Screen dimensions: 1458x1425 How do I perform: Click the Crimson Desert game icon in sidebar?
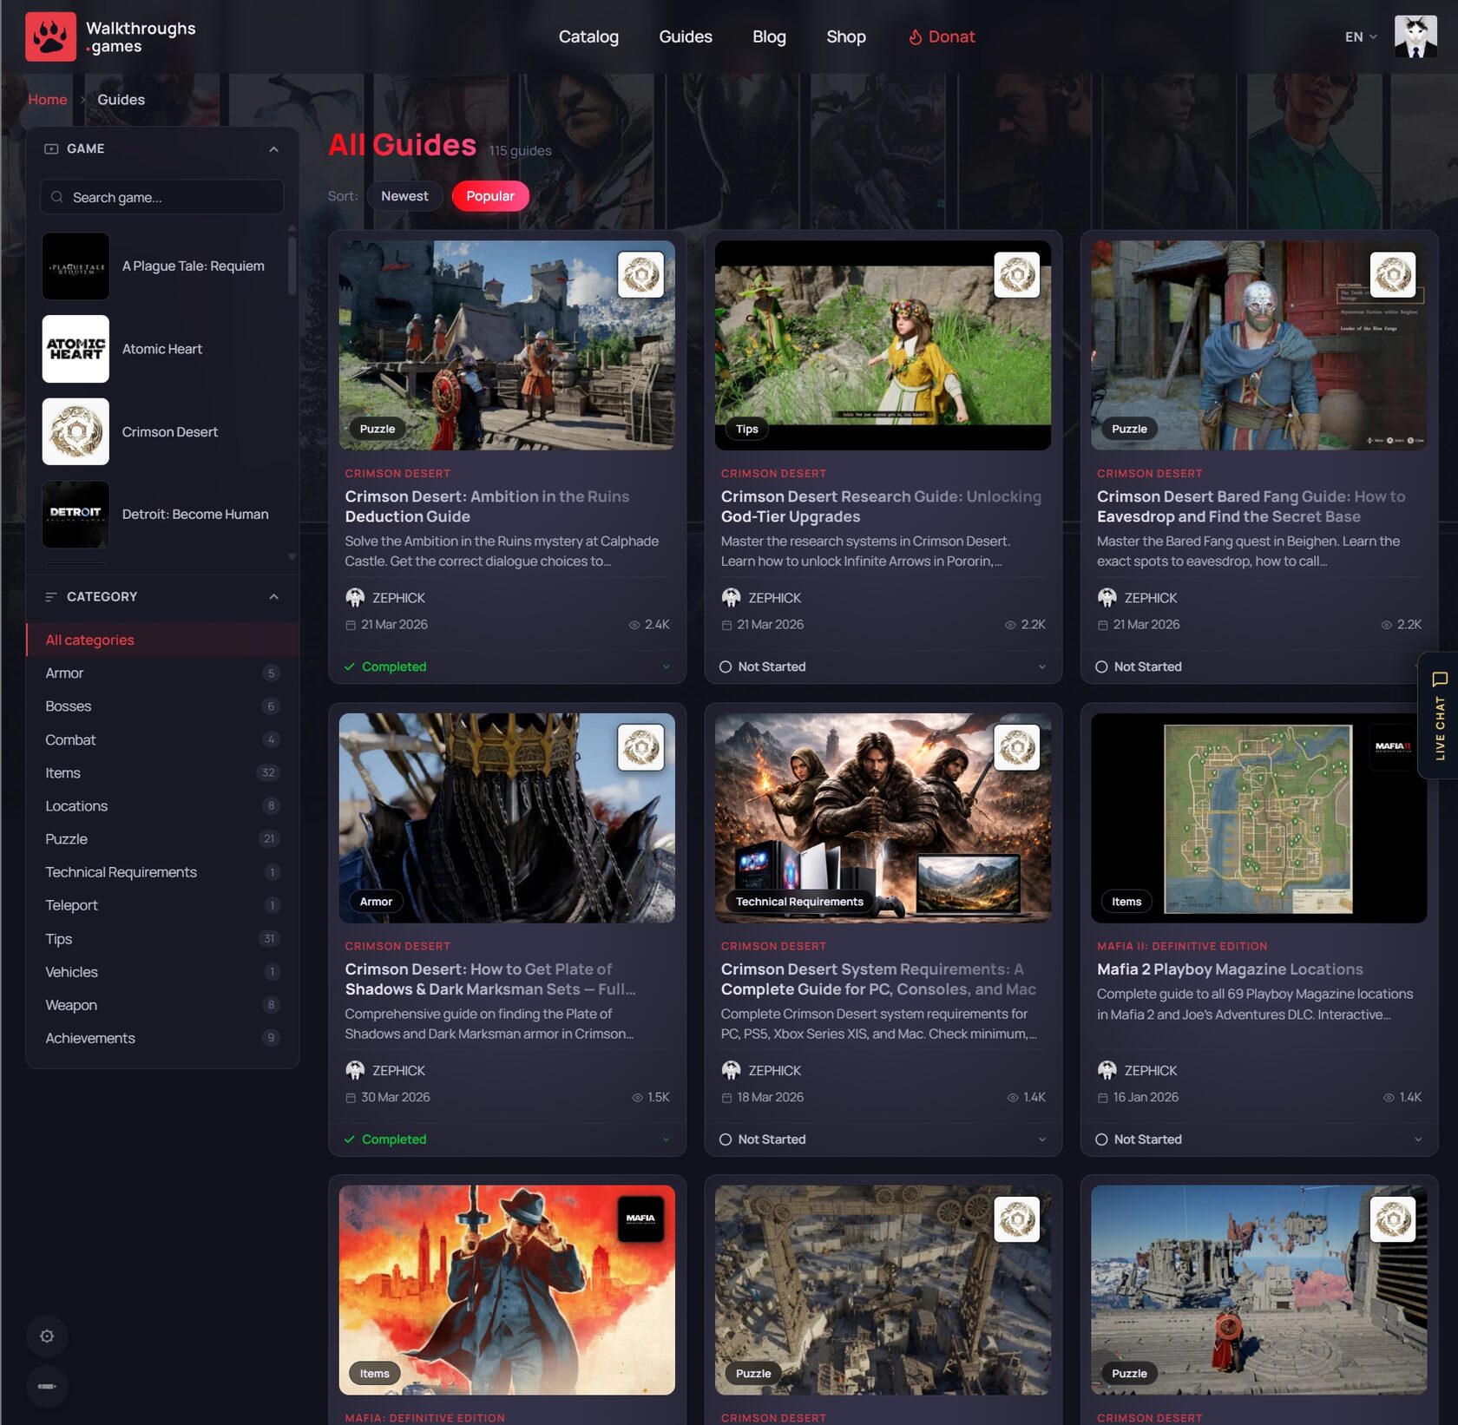[x=76, y=432]
